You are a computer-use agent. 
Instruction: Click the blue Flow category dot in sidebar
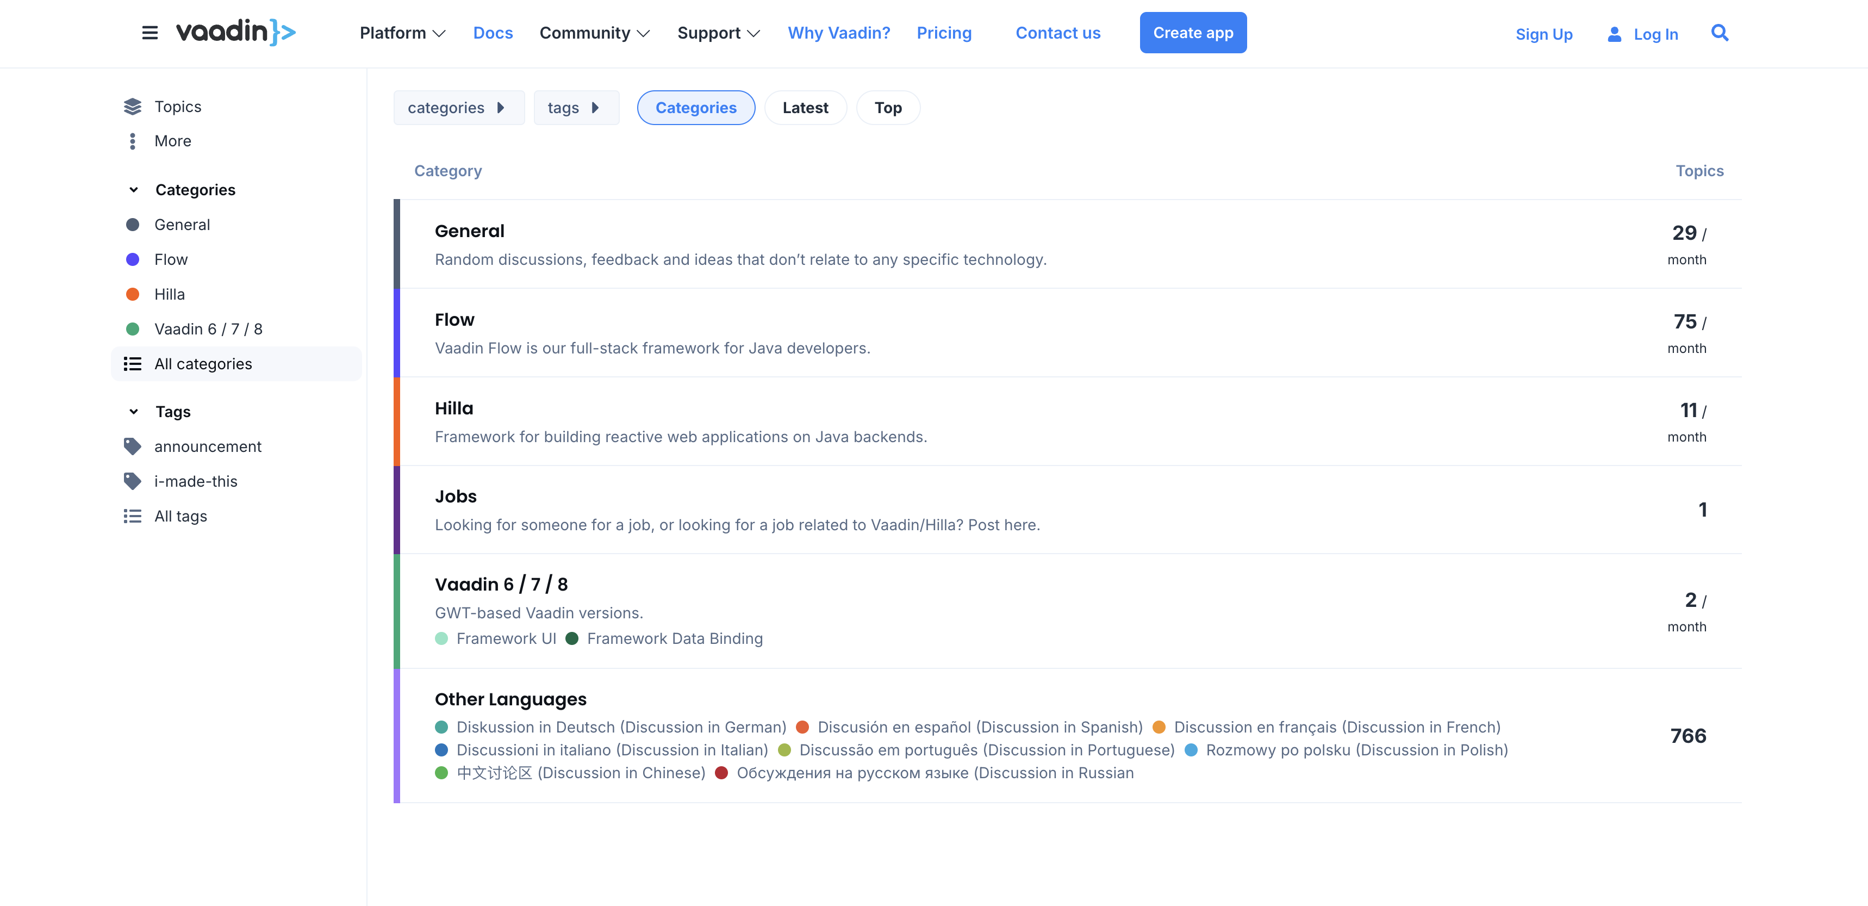[x=133, y=260]
